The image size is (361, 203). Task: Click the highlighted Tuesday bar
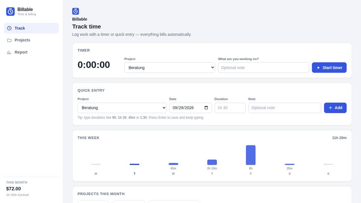(135, 164)
